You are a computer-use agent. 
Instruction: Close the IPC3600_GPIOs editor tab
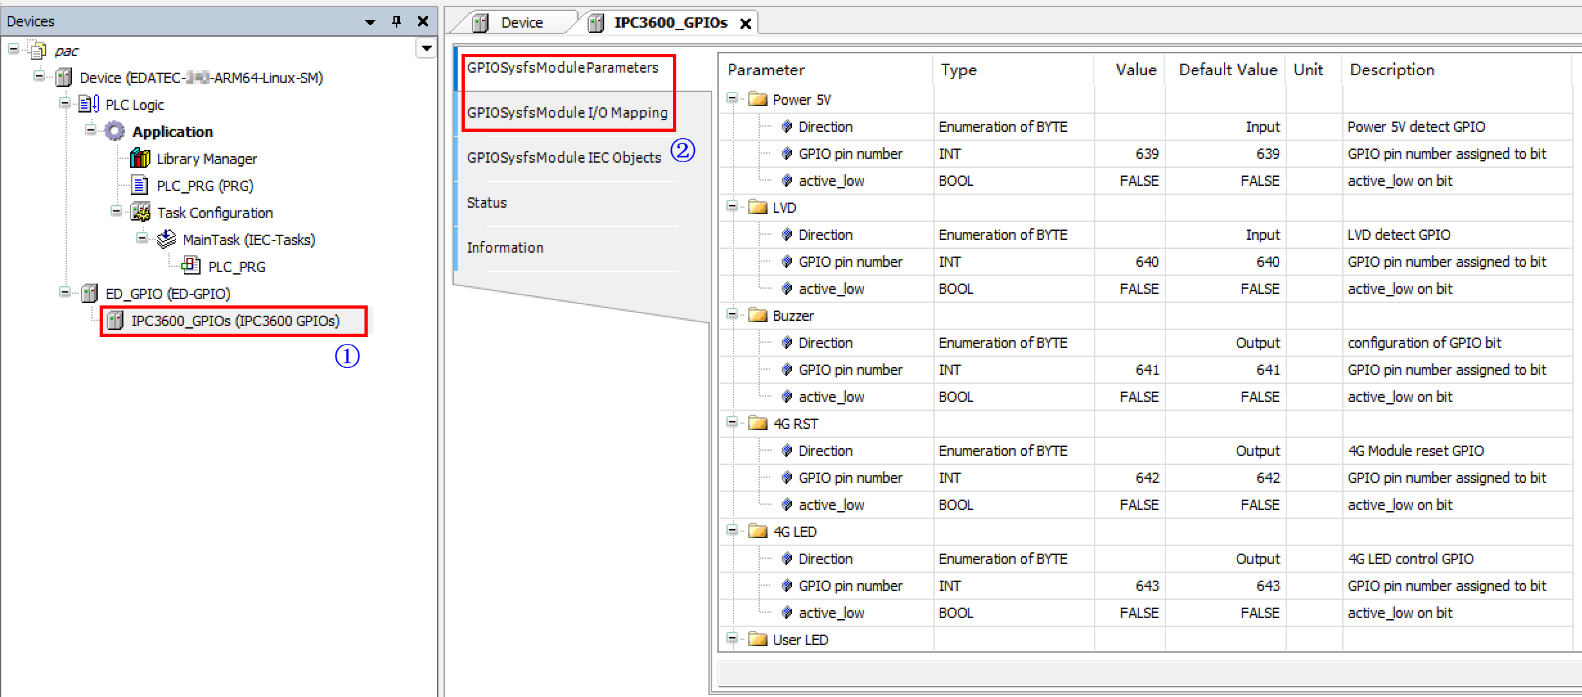746,24
